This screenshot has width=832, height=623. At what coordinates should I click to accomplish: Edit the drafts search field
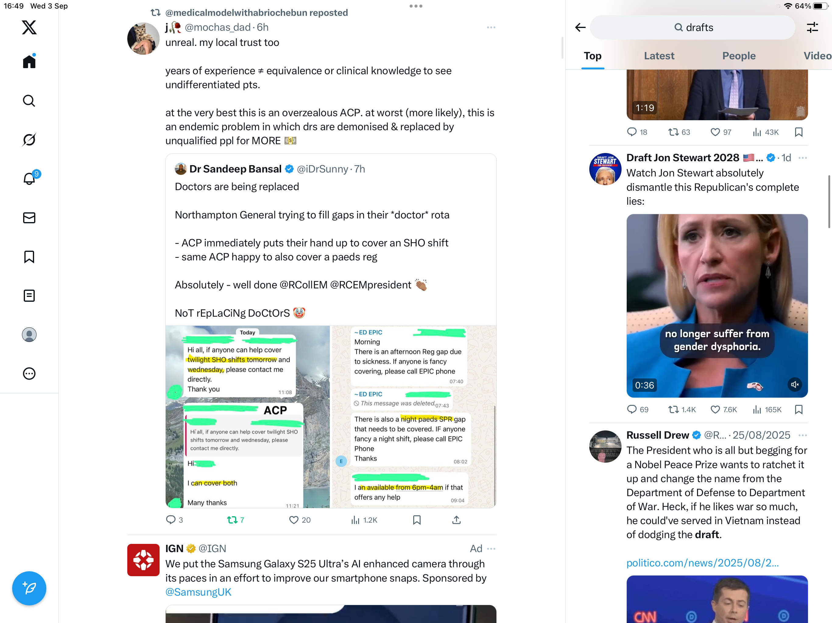click(x=693, y=27)
